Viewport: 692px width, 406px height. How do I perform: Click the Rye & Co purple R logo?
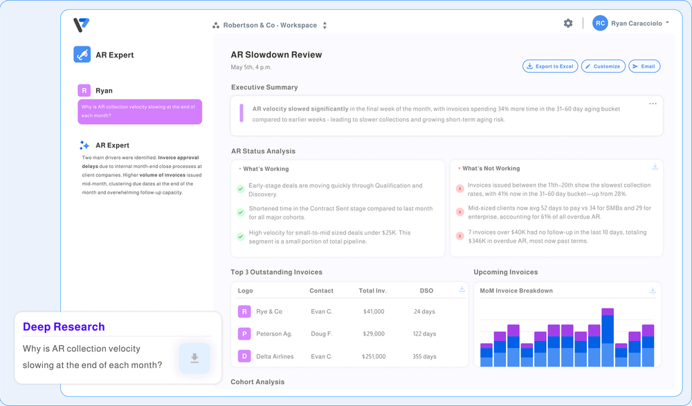tap(244, 311)
